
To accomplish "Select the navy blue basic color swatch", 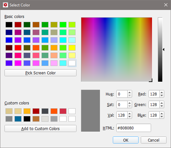I will (9, 32).
